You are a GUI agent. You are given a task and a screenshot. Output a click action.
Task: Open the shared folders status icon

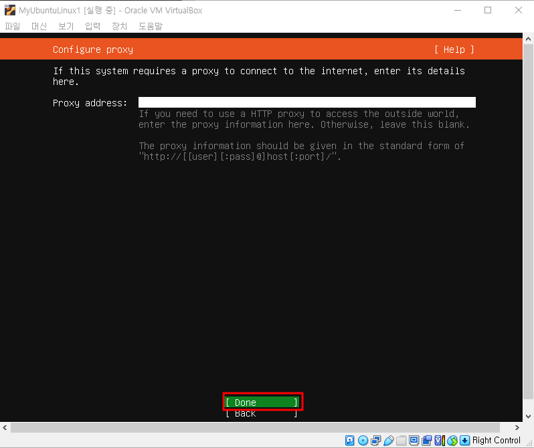402,440
